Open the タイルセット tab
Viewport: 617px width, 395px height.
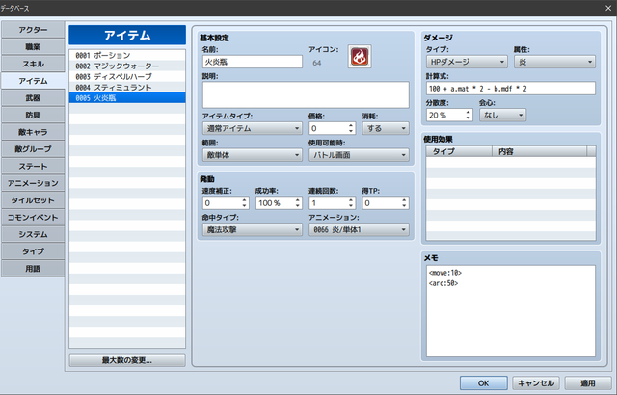[33, 200]
